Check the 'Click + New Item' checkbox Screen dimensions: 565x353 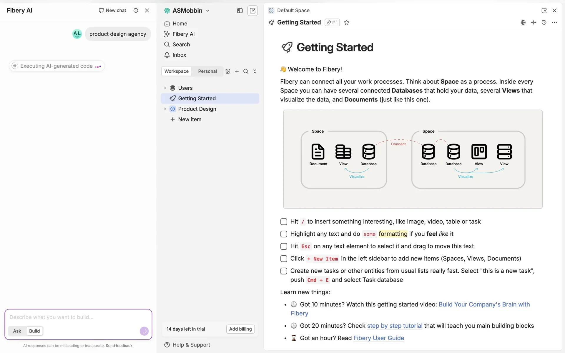pyautogui.click(x=284, y=259)
